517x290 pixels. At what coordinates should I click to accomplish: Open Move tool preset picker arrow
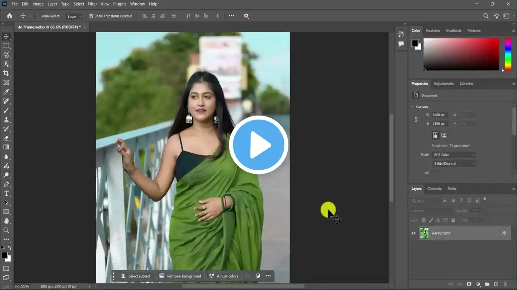pos(30,16)
